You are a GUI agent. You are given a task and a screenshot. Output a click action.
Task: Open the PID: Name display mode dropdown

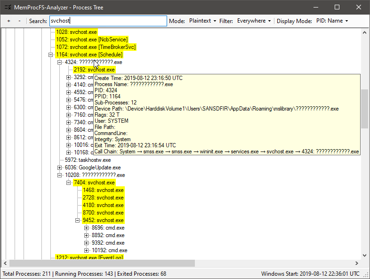[332, 21]
